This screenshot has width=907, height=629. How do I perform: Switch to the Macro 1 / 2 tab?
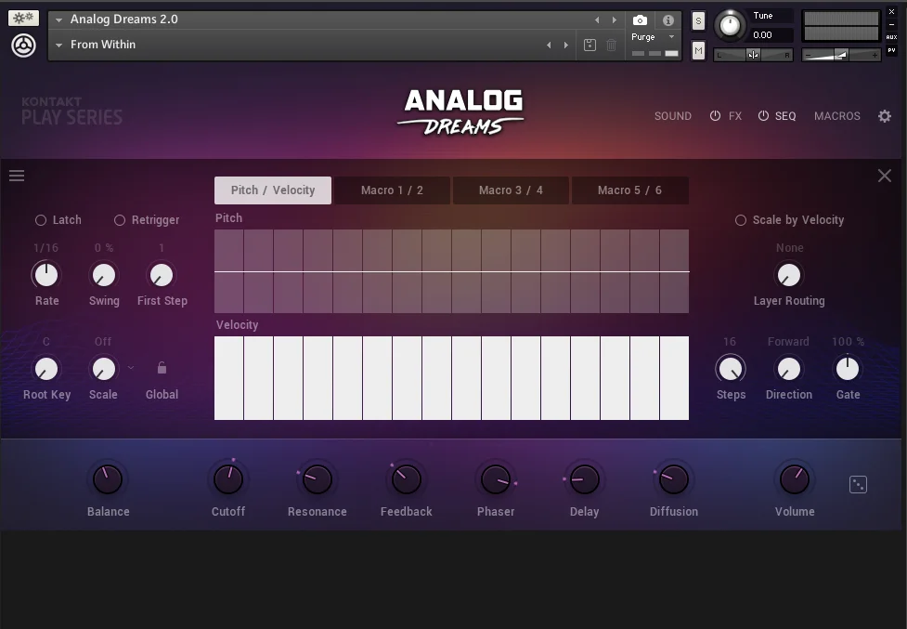(392, 190)
